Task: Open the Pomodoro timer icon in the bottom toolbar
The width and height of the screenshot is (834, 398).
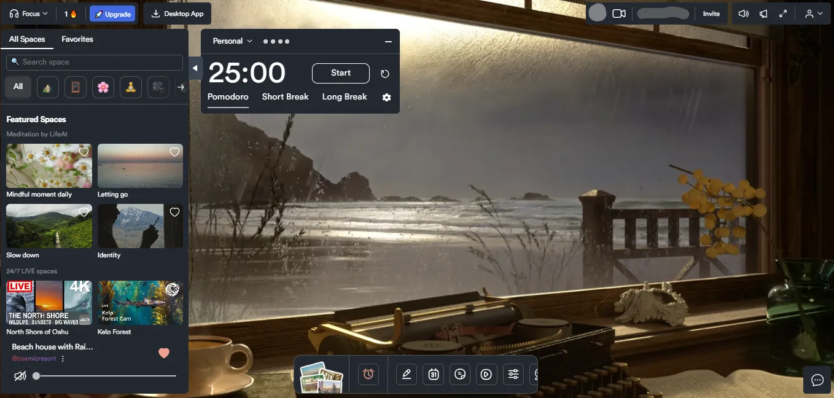Action: (368, 374)
